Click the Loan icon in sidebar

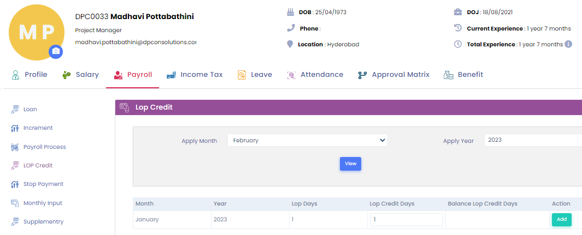point(15,110)
